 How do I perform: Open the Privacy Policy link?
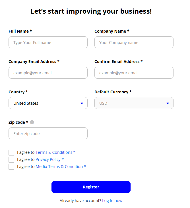click(x=48, y=159)
